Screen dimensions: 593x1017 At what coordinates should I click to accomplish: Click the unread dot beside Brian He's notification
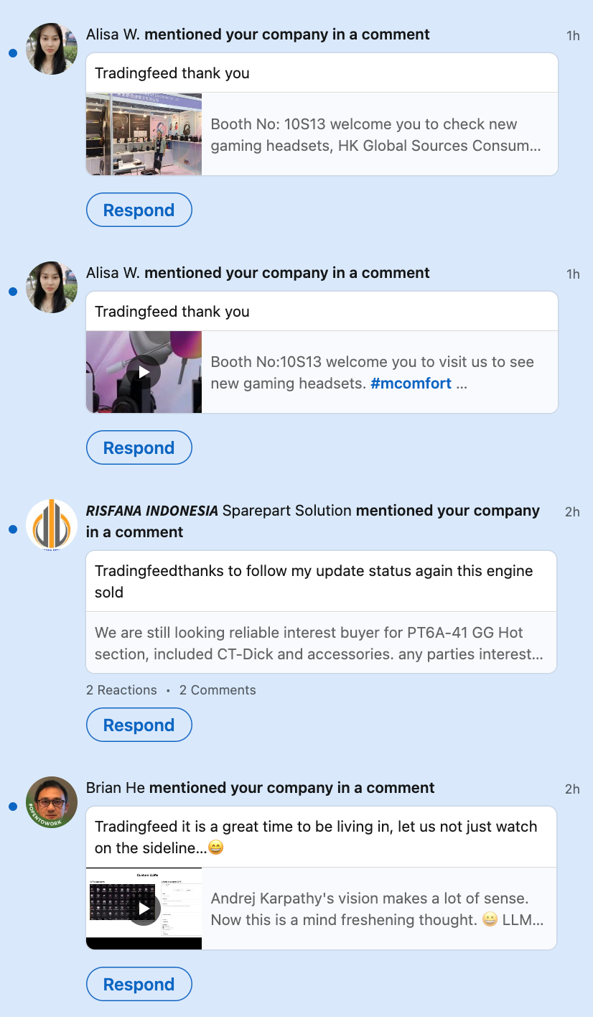12,807
